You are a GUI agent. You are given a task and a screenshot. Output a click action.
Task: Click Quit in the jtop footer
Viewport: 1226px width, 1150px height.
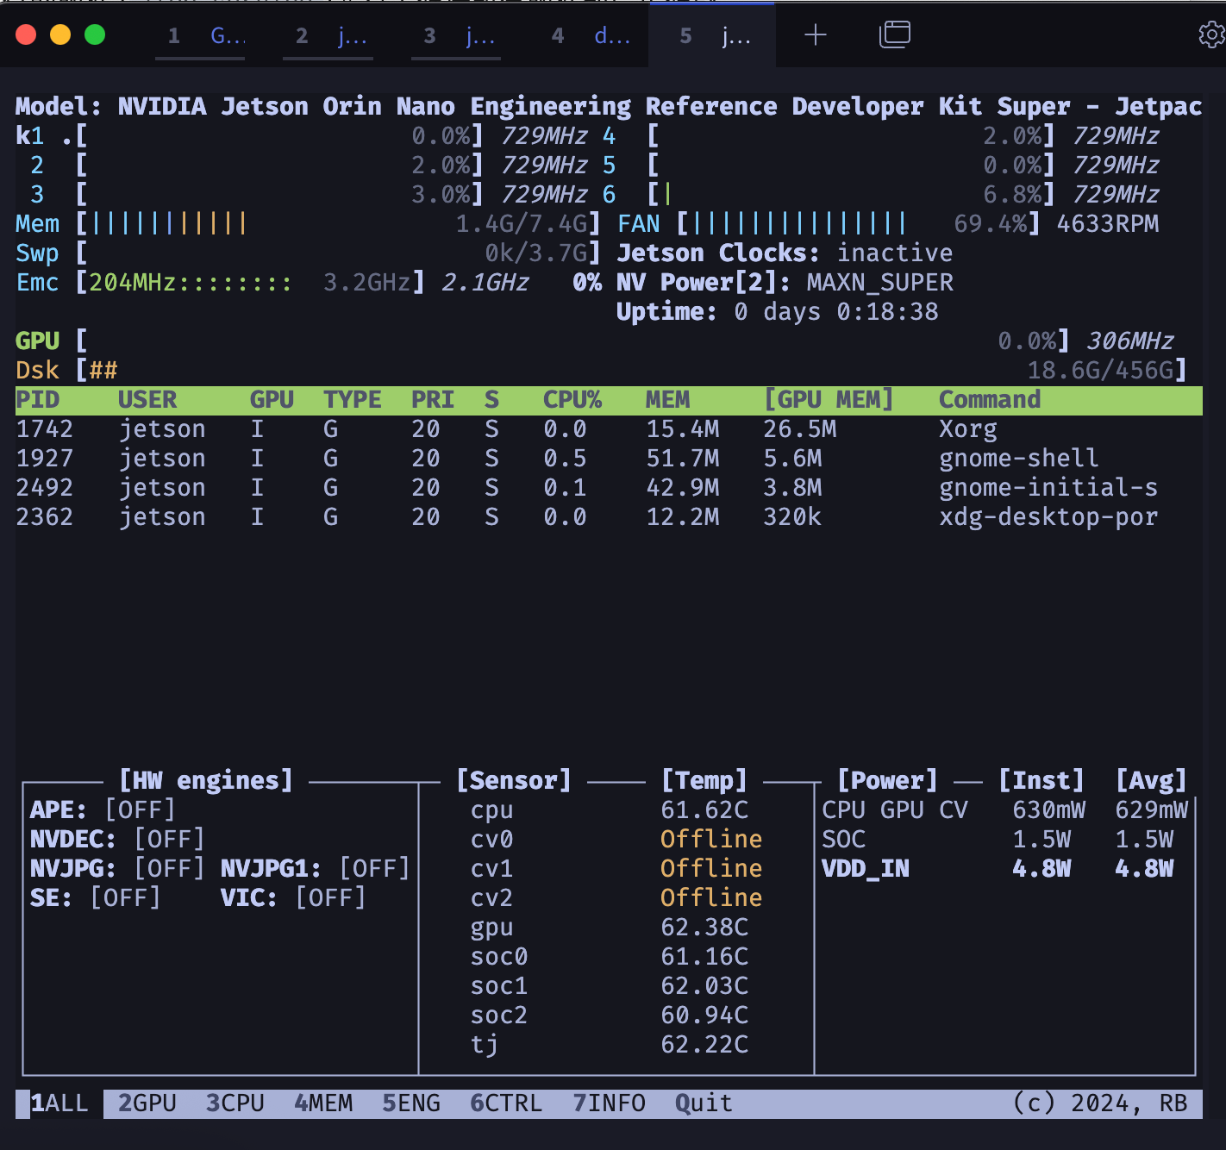coord(704,1103)
